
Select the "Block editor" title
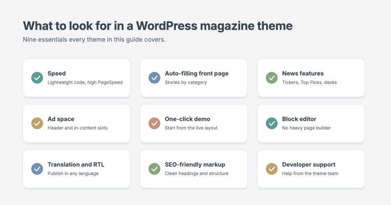299,119
